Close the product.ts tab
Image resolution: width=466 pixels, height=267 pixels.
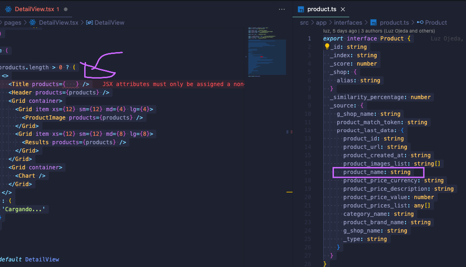click(343, 9)
